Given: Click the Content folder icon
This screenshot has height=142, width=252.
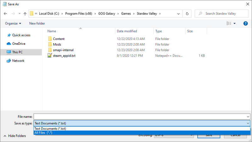Looking at the screenshot, I should [50, 39].
